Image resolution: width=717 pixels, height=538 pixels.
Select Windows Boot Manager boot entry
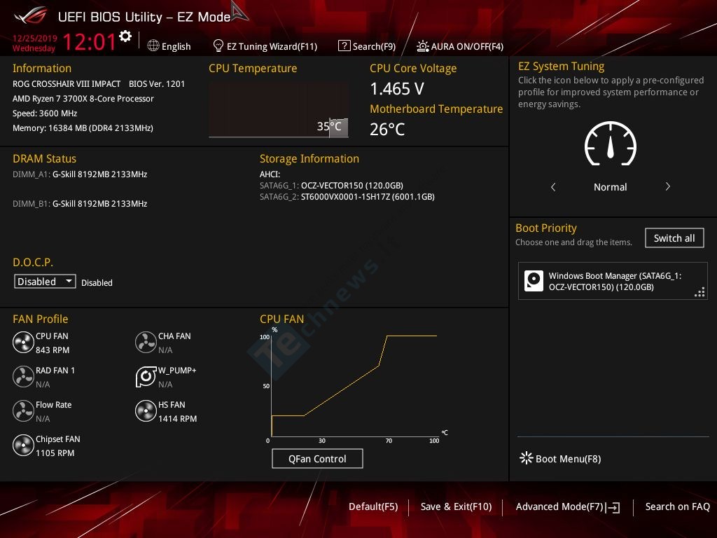point(613,281)
